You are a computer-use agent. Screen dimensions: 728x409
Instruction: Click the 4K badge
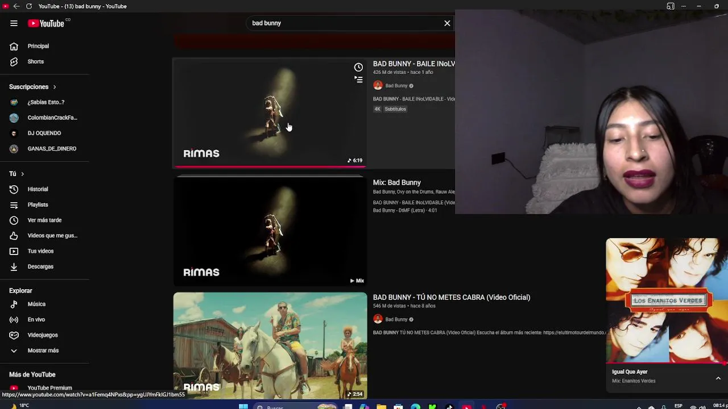point(377,109)
